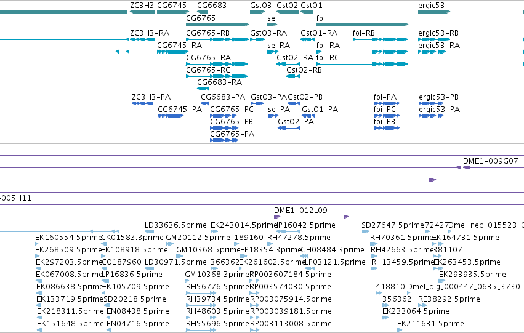524x333 pixels.
Task: Select transcript ergic53-RB
Action: pos(438,33)
